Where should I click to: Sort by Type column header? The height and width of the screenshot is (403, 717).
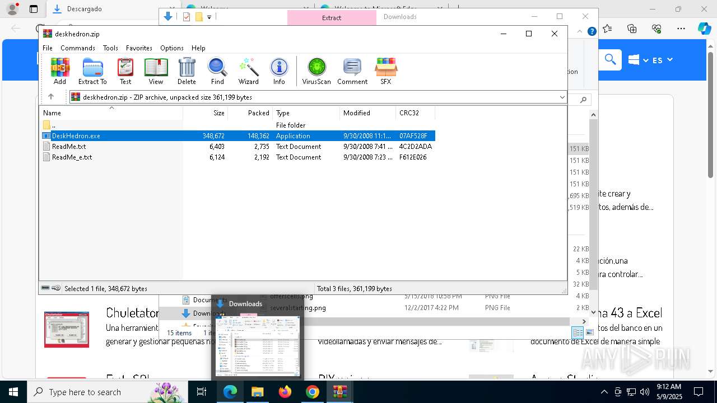click(306, 113)
